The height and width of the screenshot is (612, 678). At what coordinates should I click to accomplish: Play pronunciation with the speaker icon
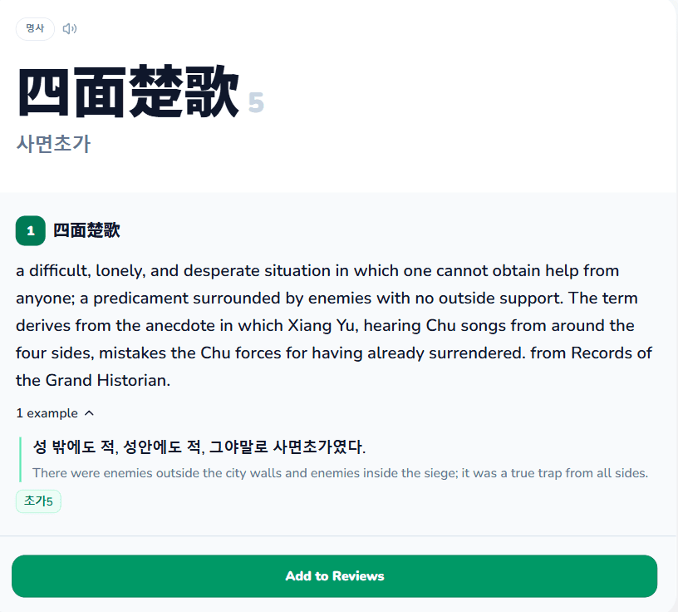click(x=70, y=28)
